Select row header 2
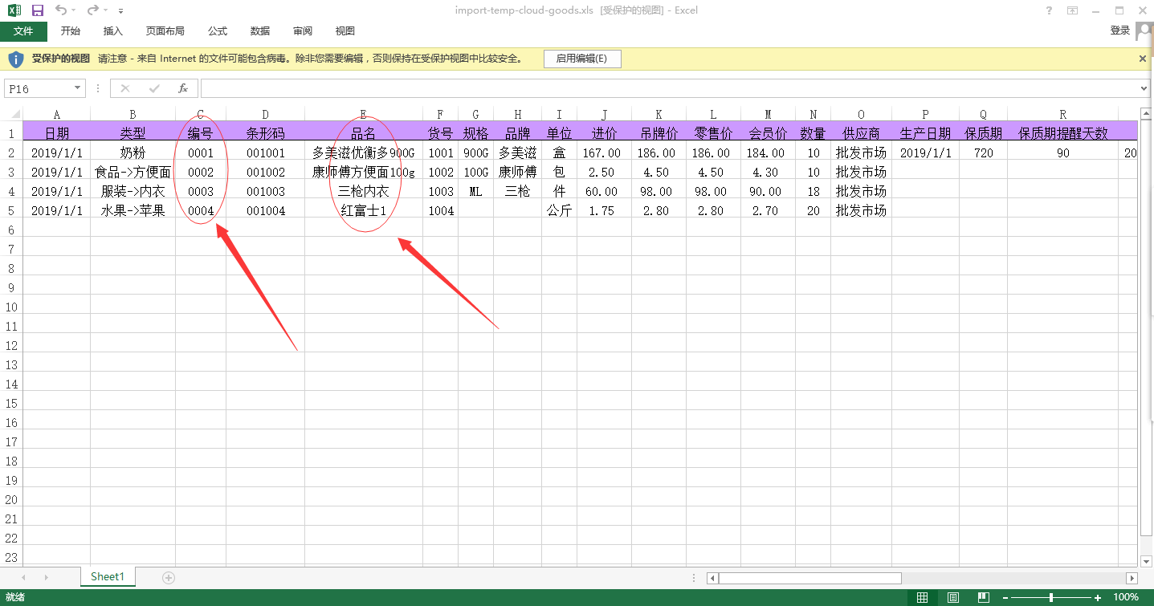 pyautogui.click(x=11, y=153)
